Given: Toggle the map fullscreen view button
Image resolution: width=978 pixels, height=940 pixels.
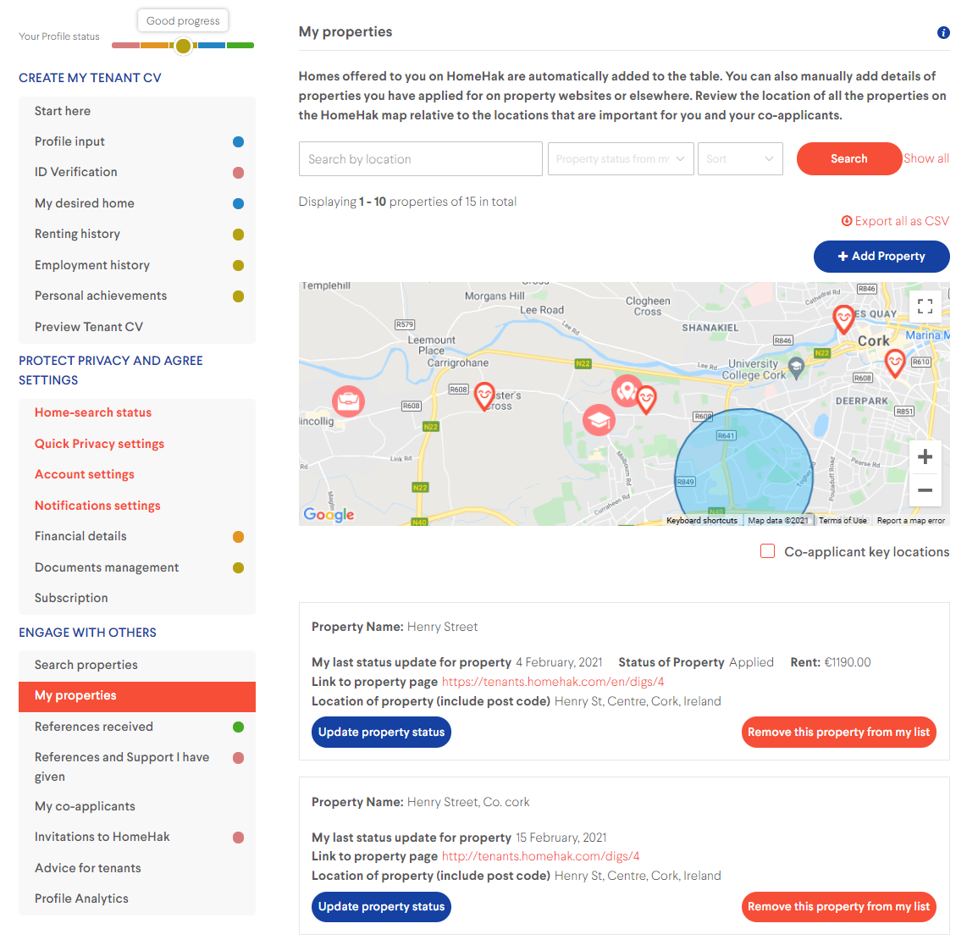Looking at the screenshot, I should pyautogui.click(x=925, y=306).
